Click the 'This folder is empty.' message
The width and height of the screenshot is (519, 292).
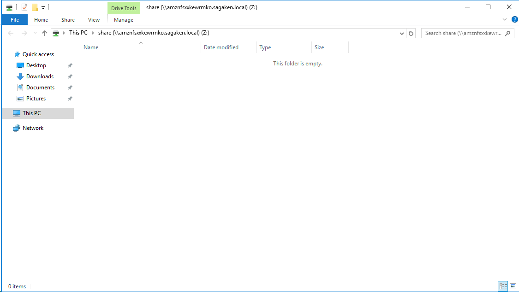click(x=298, y=64)
